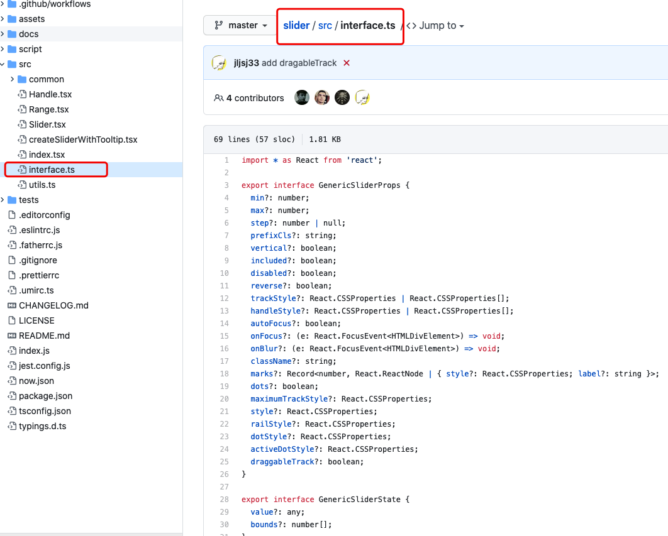Viewport: 668px width, 536px height.
Task: Open createSliderWithTooltip.tsx file
Action: point(83,139)
